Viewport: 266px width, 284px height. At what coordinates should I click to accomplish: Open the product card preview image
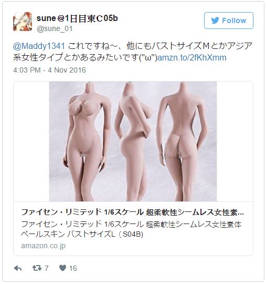point(133,141)
